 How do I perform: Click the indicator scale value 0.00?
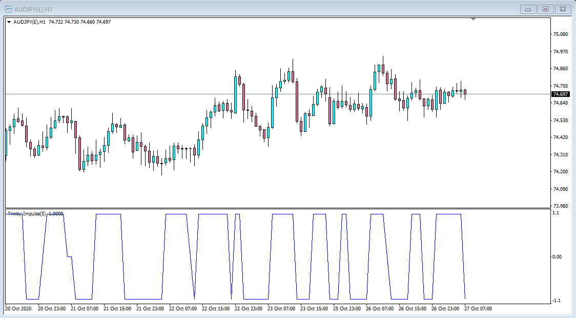click(557, 257)
